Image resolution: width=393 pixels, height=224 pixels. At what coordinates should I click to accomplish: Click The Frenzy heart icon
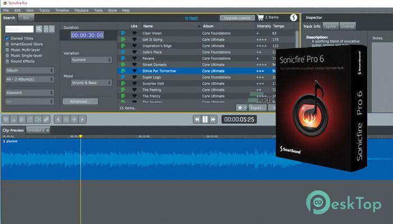(x=134, y=96)
